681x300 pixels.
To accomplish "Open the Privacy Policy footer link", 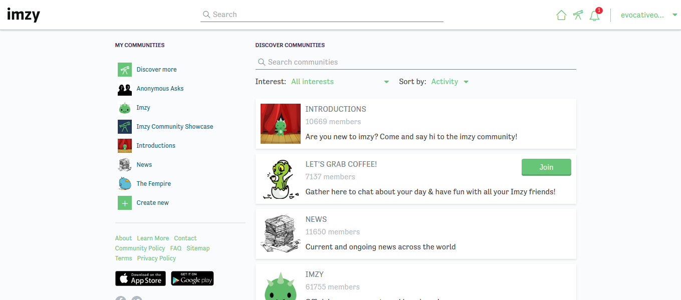I will coord(156,258).
